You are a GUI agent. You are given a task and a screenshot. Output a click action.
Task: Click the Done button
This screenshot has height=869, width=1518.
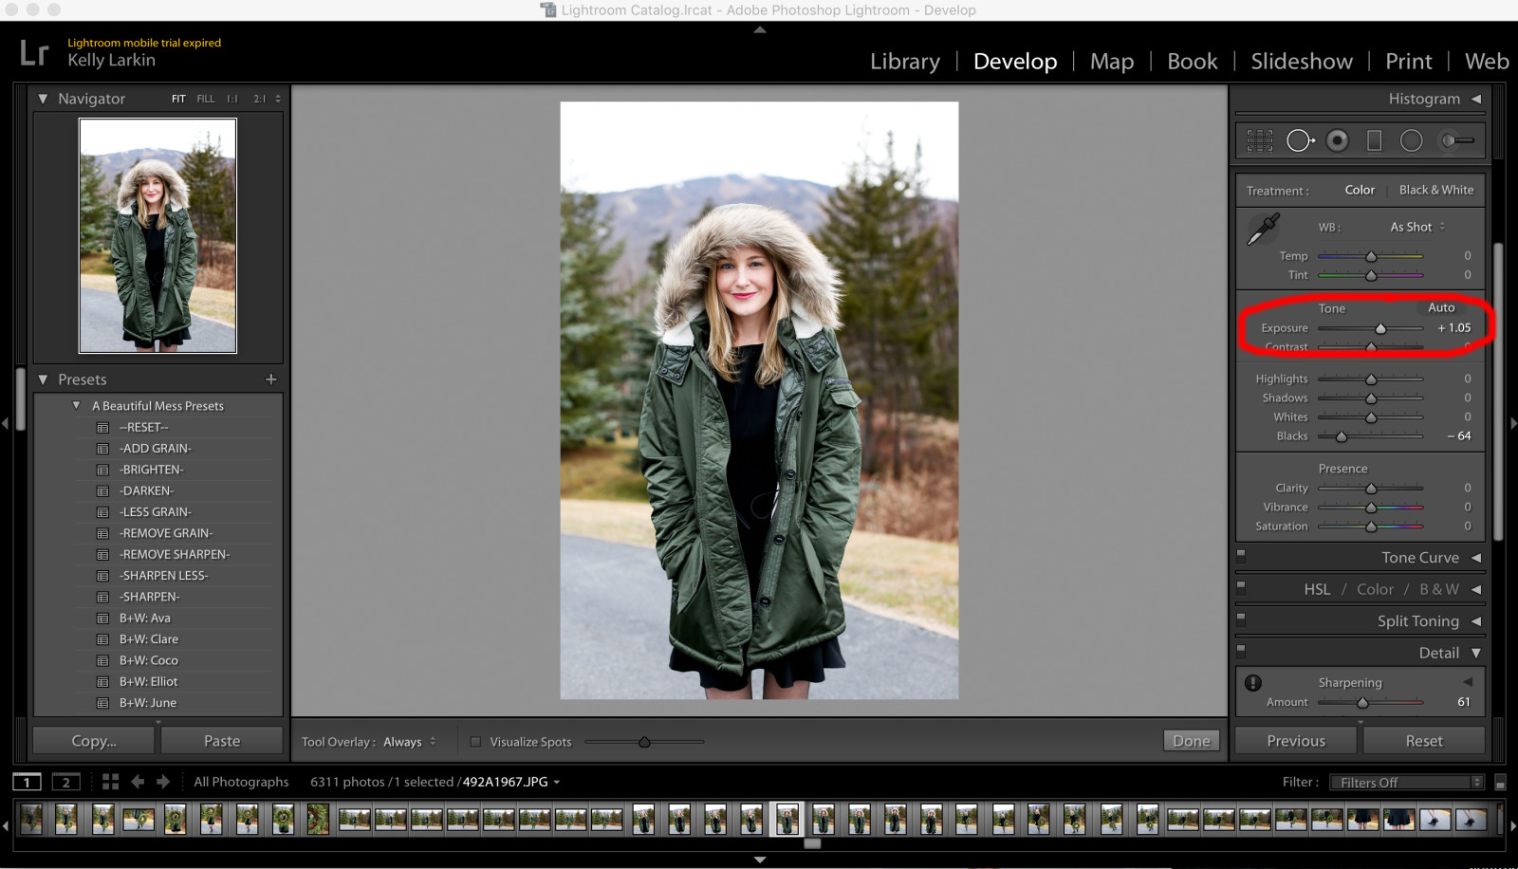[1191, 741]
